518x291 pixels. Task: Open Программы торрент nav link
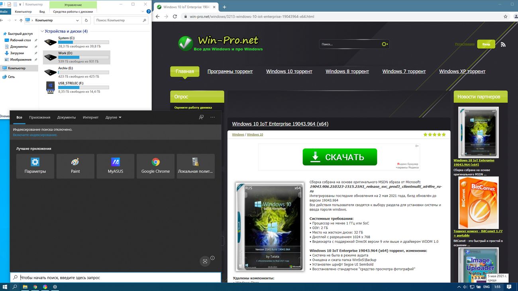pos(230,71)
